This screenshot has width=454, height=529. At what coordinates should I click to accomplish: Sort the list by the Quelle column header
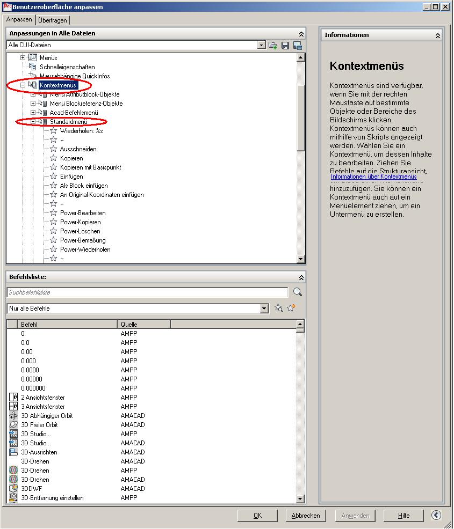click(x=144, y=324)
